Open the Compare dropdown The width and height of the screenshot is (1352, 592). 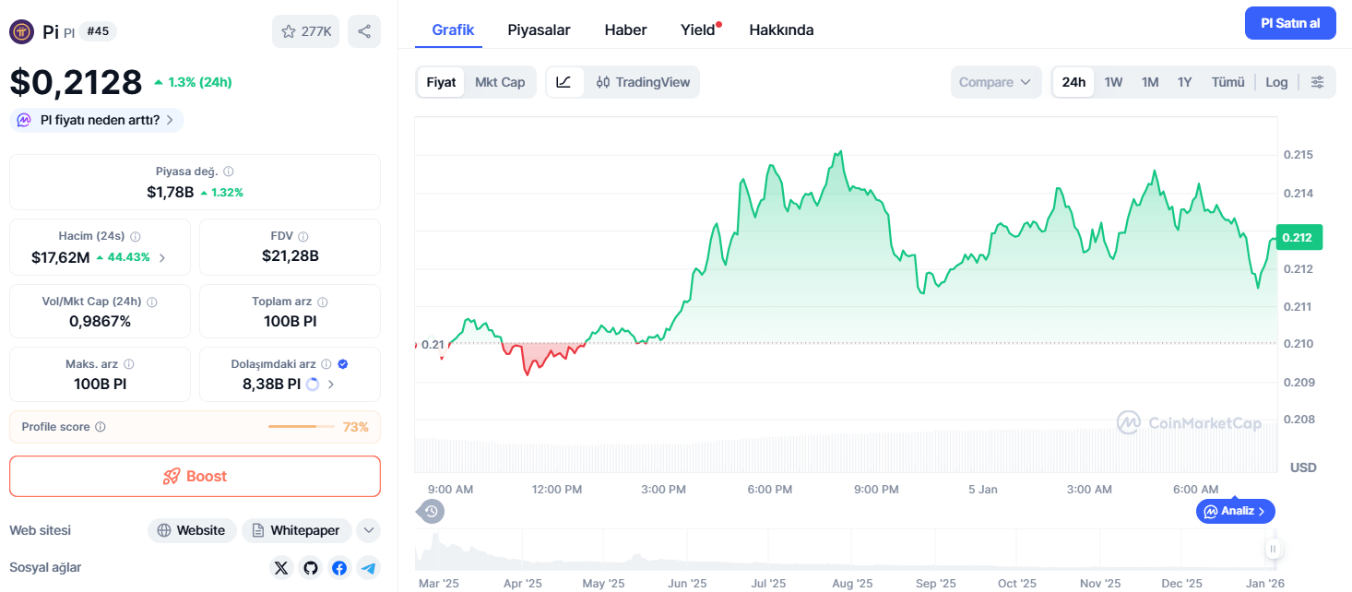coord(996,82)
